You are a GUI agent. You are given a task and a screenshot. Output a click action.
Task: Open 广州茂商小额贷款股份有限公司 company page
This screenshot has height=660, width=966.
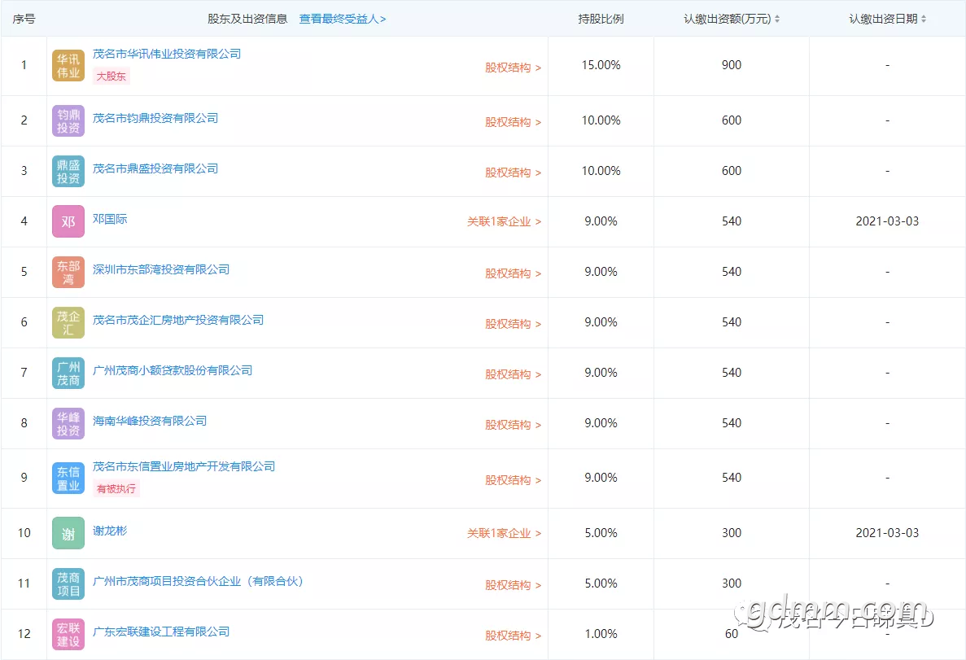click(x=173, y=371)
